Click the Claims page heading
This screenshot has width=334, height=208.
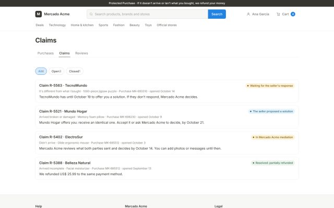pos(46,41)
